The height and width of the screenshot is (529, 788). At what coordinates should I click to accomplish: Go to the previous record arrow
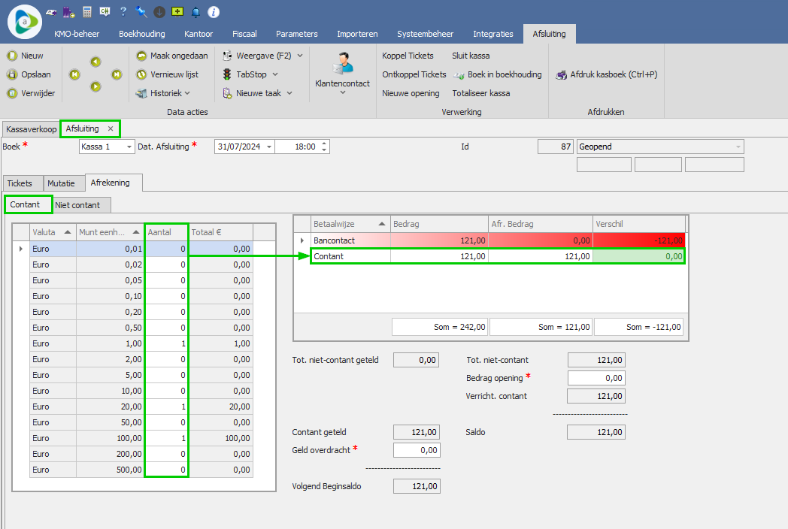(x=95, y=62)
